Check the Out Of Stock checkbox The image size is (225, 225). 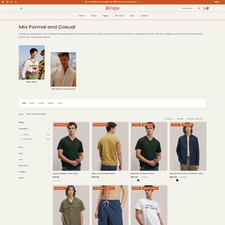point(20,139)
